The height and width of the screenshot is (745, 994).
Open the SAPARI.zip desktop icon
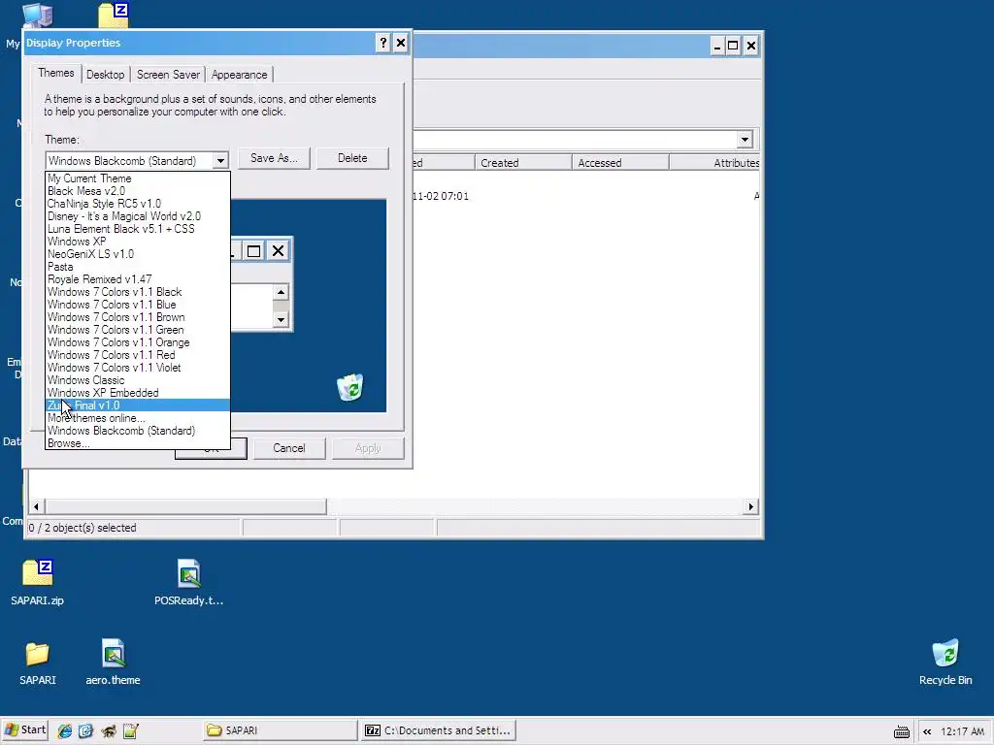pos(38,582)
